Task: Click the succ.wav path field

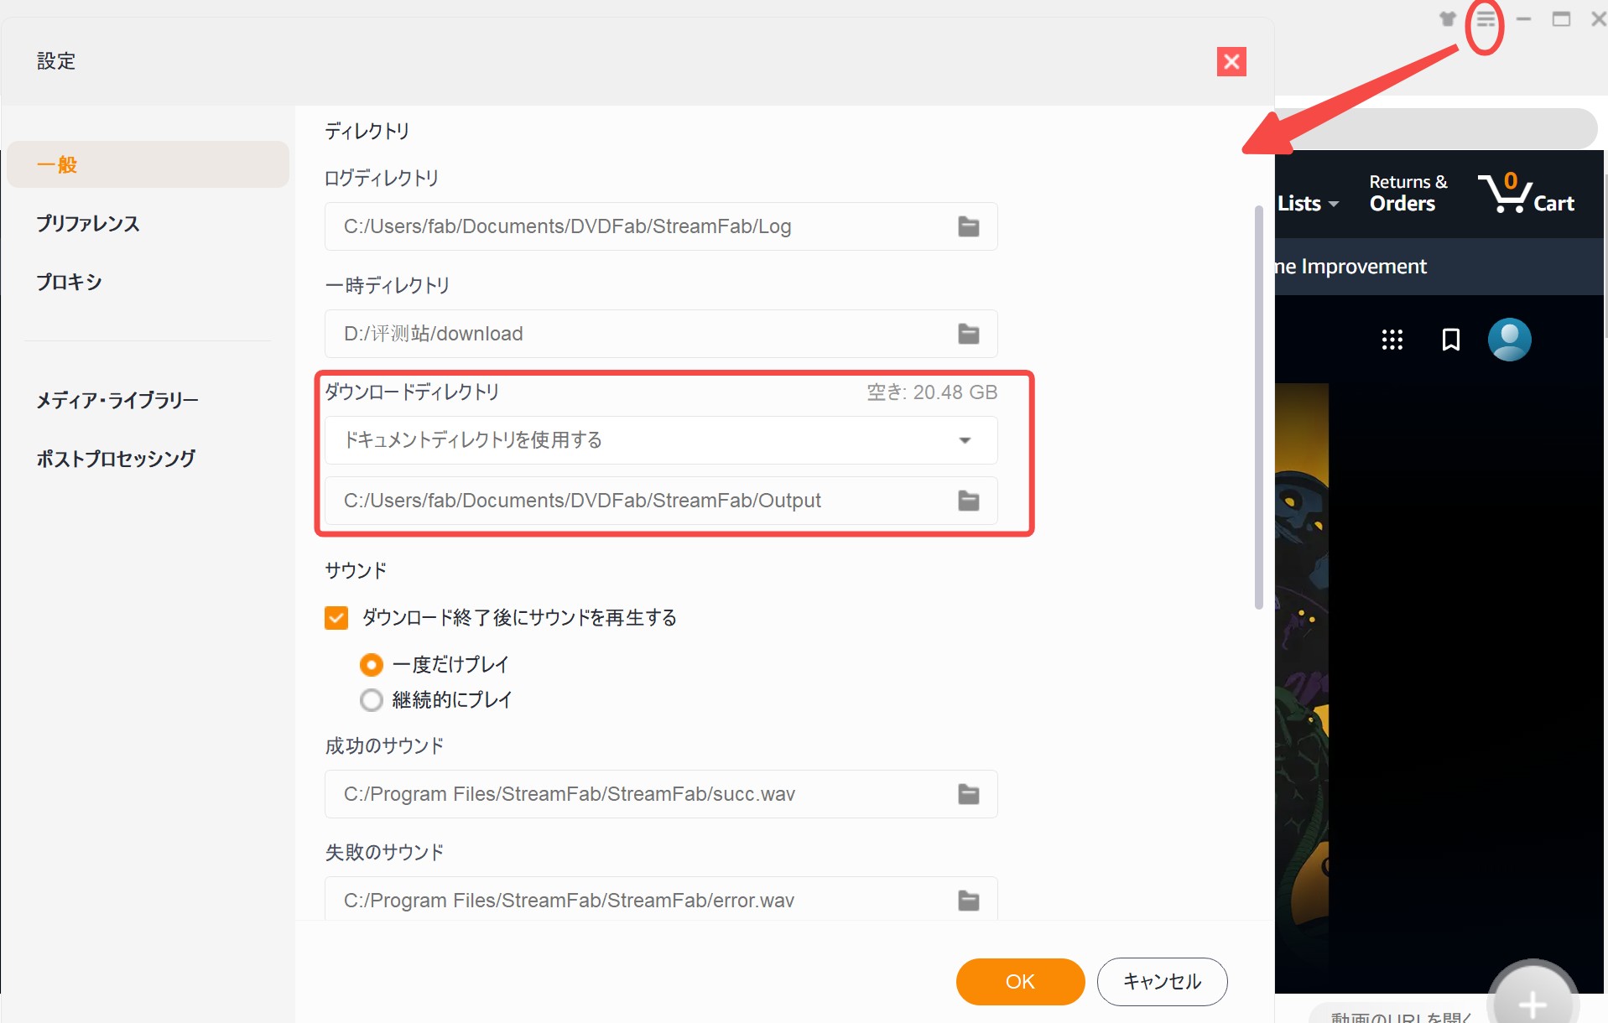Action: pyautogui.click(x=661, y=794)
